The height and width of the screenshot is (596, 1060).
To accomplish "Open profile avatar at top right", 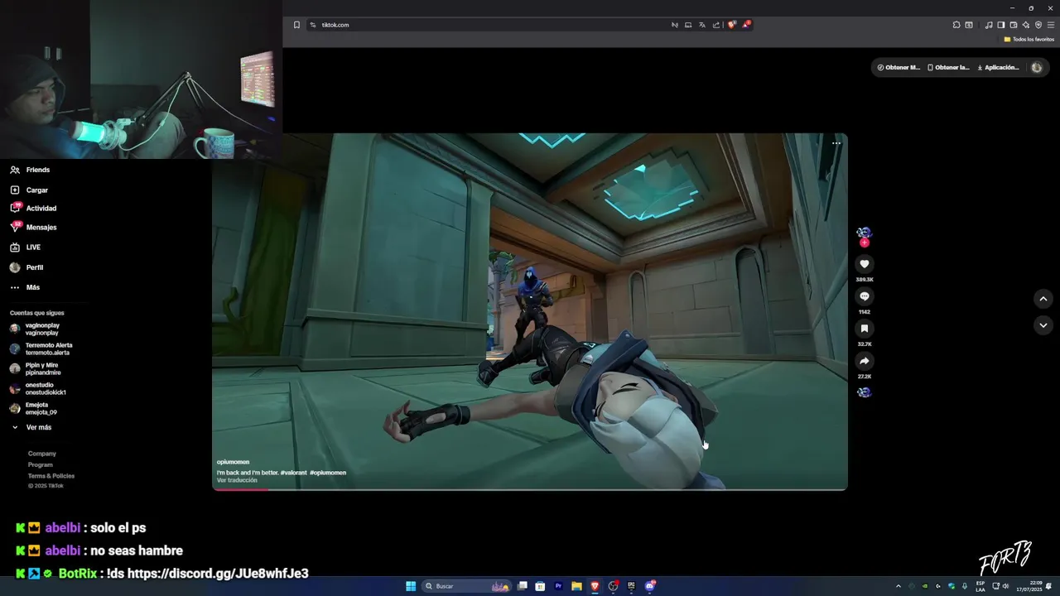I will pyautogui.click(x=1037, y=67).
